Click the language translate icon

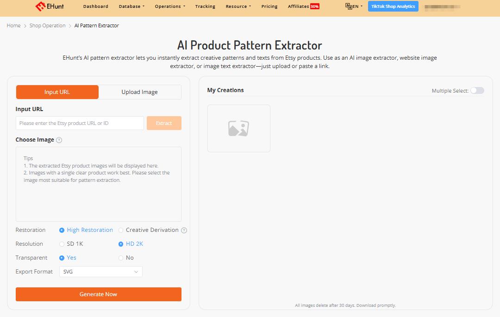(349, 6)
